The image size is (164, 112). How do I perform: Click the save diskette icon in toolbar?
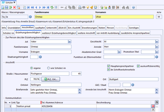[x=6, y=7]
